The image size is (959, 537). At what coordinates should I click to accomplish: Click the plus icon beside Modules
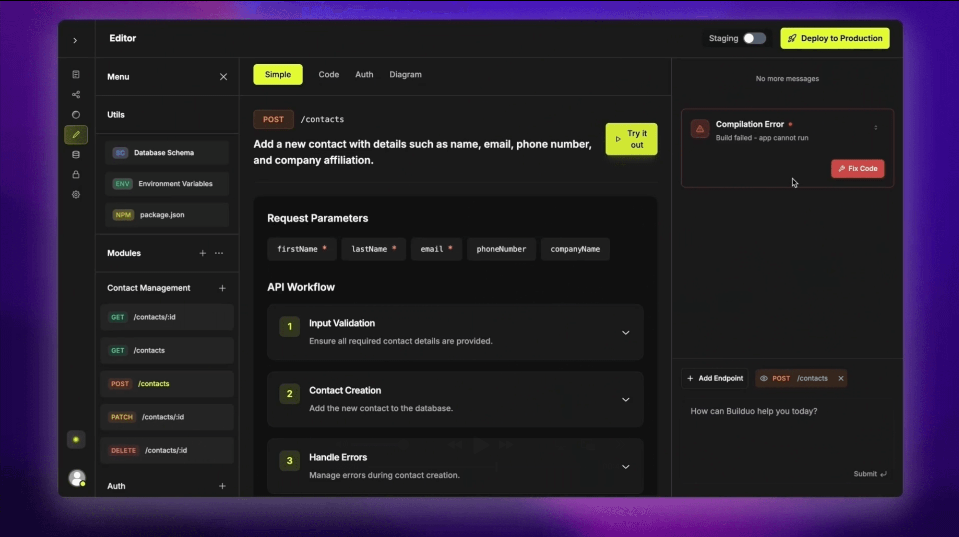pyautogui.click(x=203, y=253)
